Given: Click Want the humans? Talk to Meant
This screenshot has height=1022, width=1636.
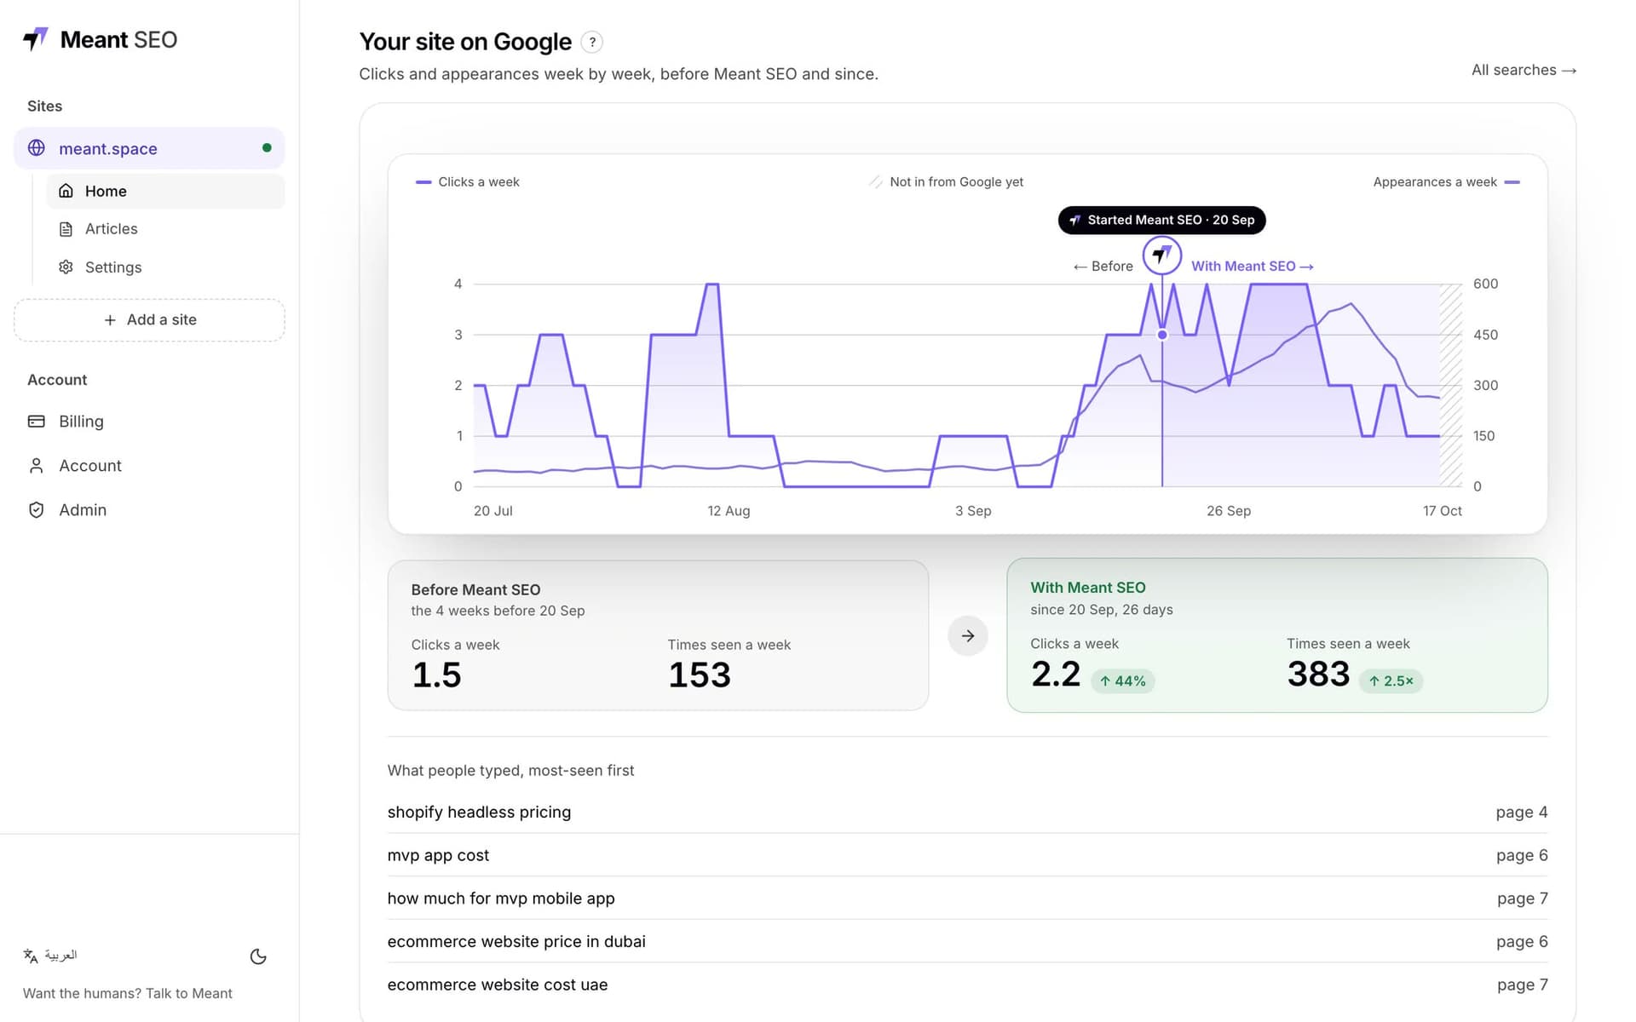Looking at the screenshot, I should pyautogui.click(x=128, y=994).
